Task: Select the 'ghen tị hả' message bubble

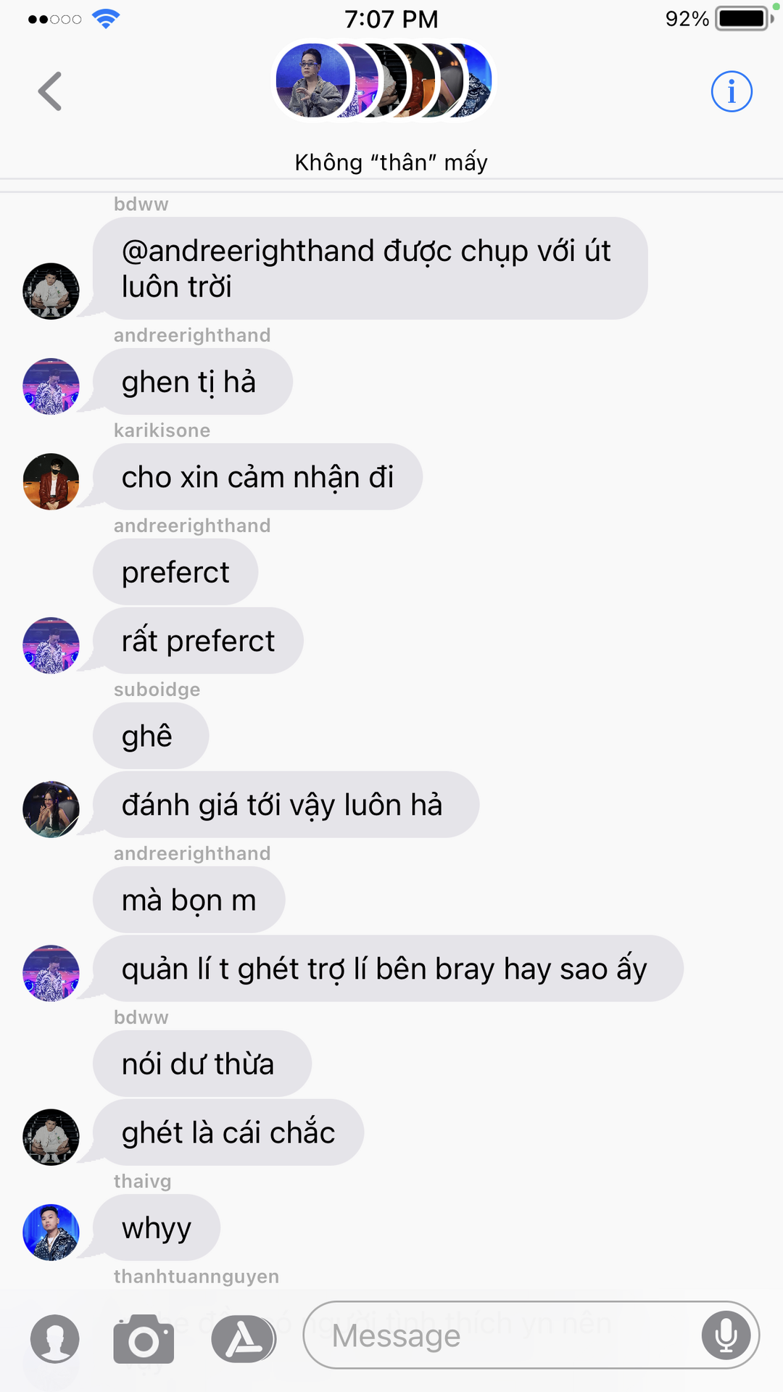Action: pyautogui.click(x=192, y=381)
